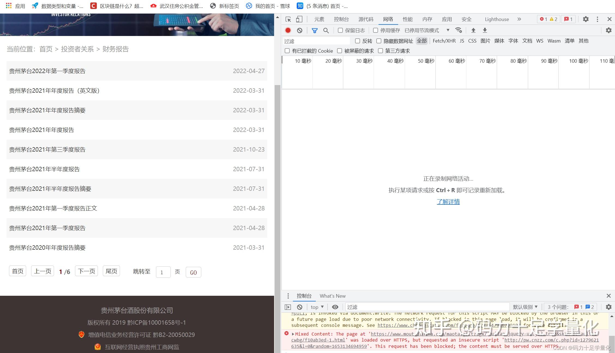Screen dimensions: 615x353
Task: Activate the inspect element picker icon
Action: click(x=288, y=19)
